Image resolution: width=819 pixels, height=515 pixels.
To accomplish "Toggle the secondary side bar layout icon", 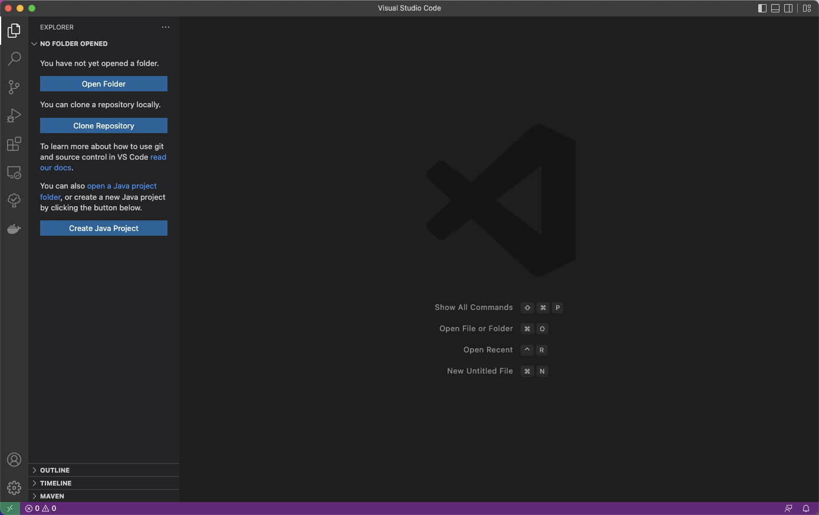I will point(788,8).
